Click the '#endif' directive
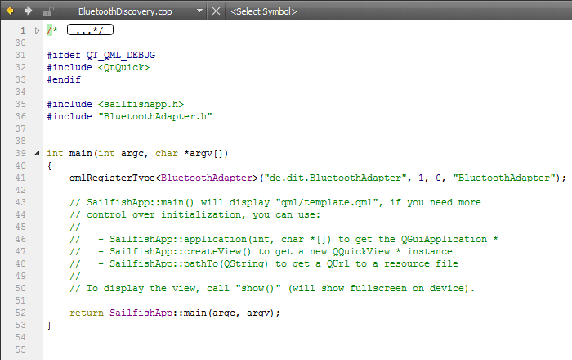 pos(64,79)
